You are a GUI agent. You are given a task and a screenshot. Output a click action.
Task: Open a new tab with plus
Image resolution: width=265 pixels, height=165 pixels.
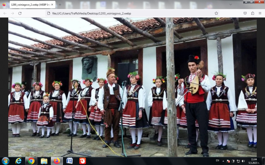tap(60, 5)
